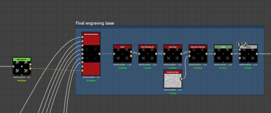Click the Blend node title bar
Image resolution: width=271 pixels, height=113 pixels.
[248, 47]
